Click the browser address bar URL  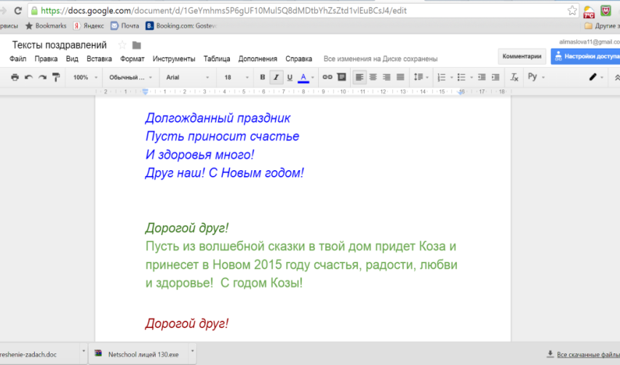point(218,11)
